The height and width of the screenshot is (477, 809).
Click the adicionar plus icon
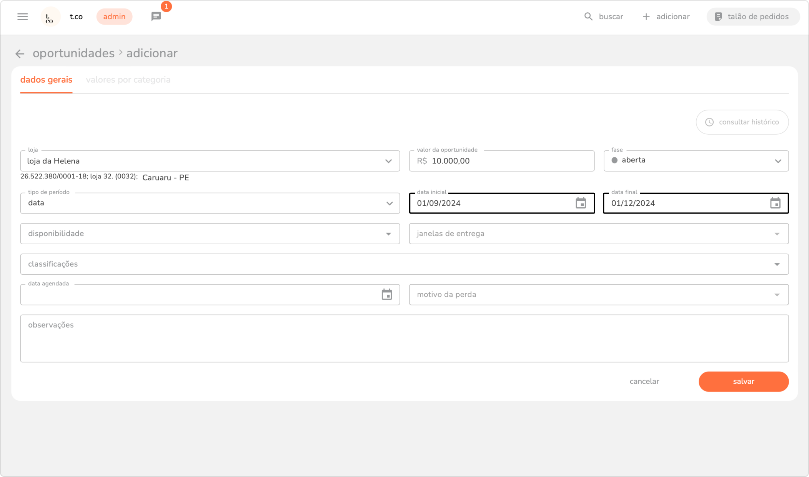point(646,17)
